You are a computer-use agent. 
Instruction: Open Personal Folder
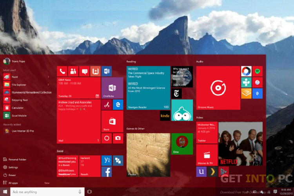[15, 160]
